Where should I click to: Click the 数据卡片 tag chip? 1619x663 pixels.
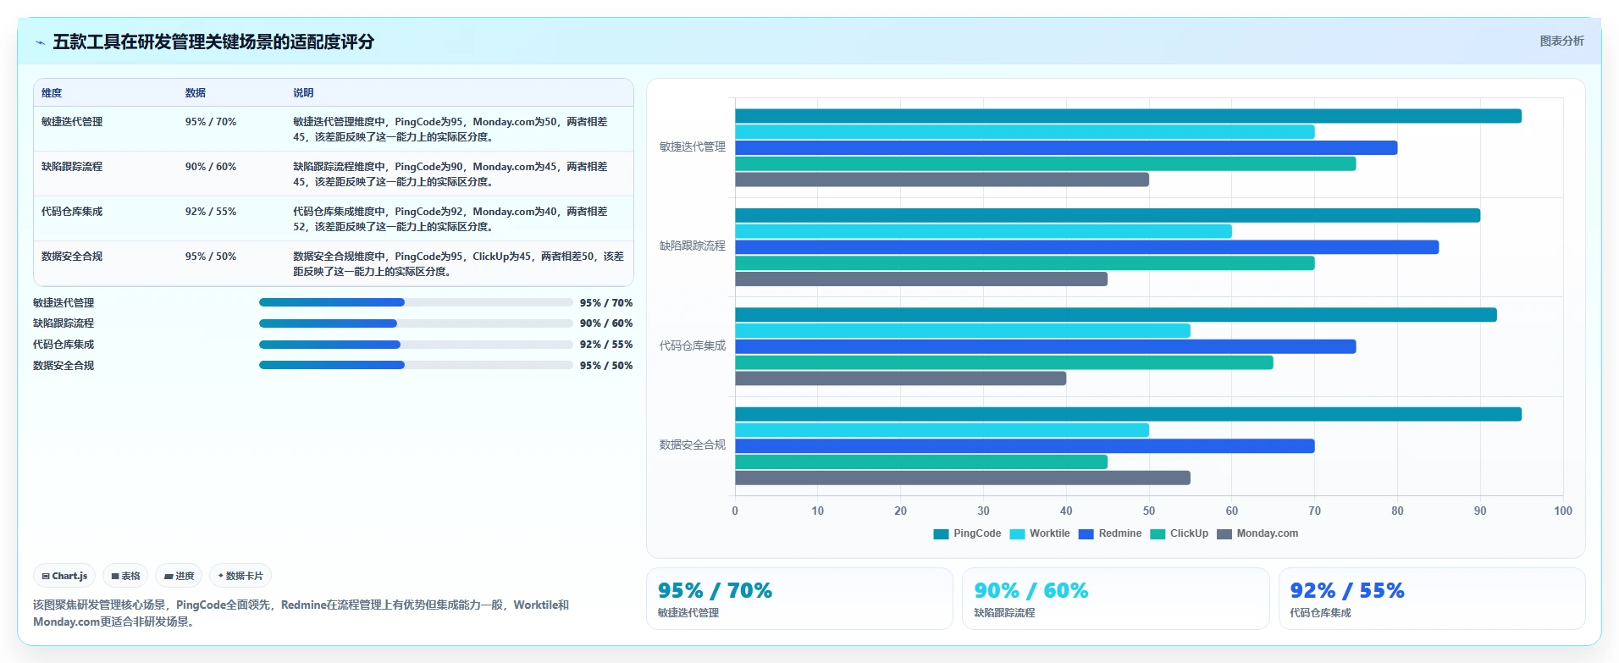240,576
